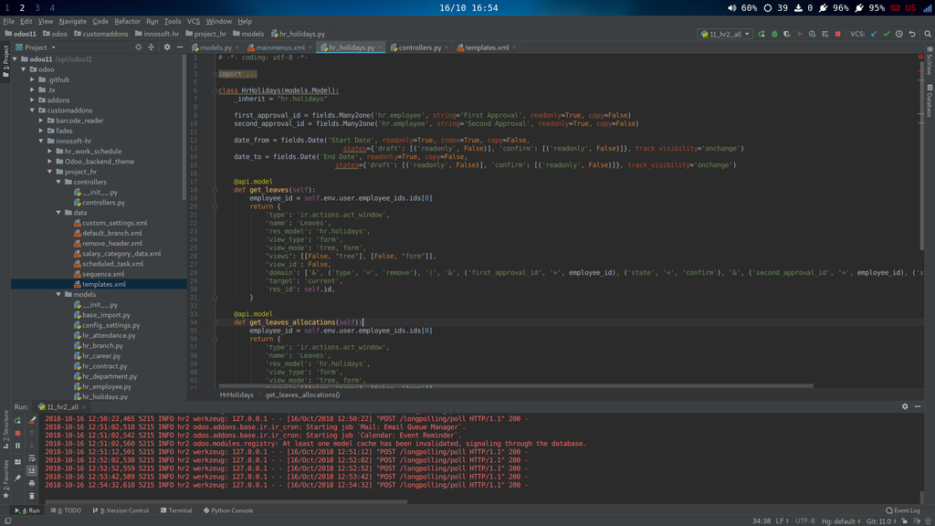
Task: Pause output in the Run panel
Action: pos(17,446)
